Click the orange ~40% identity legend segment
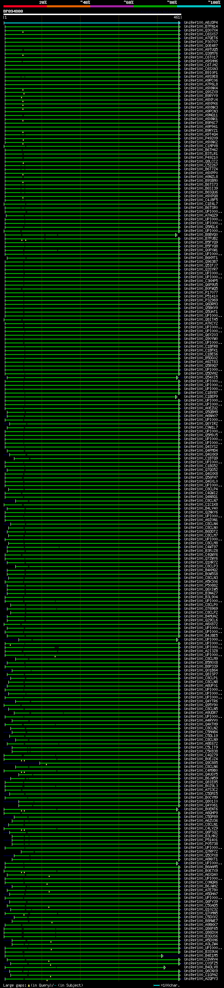This screenshot has width=224, height=988. click(69, 6)
